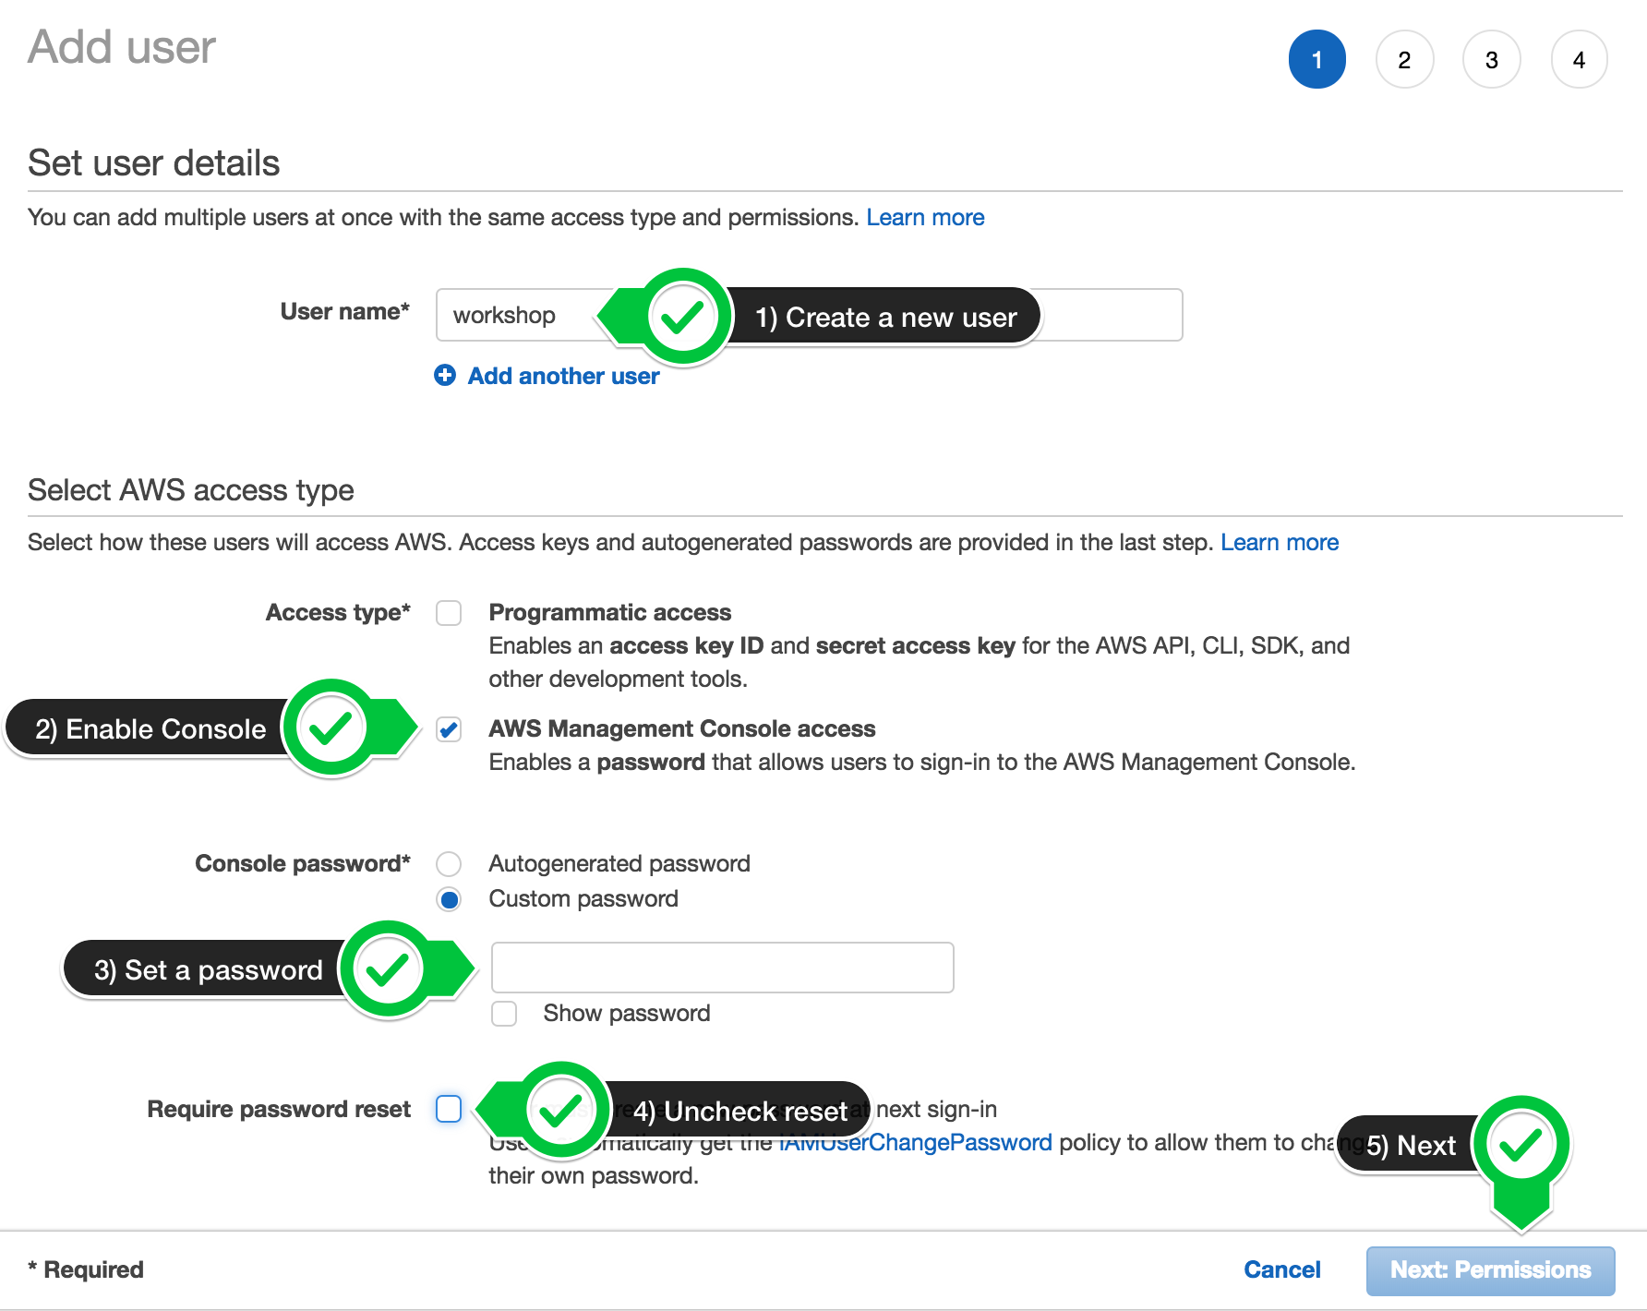Click the plus icon beside Add another user
1647x1311 pixels.
click(445, 376)
